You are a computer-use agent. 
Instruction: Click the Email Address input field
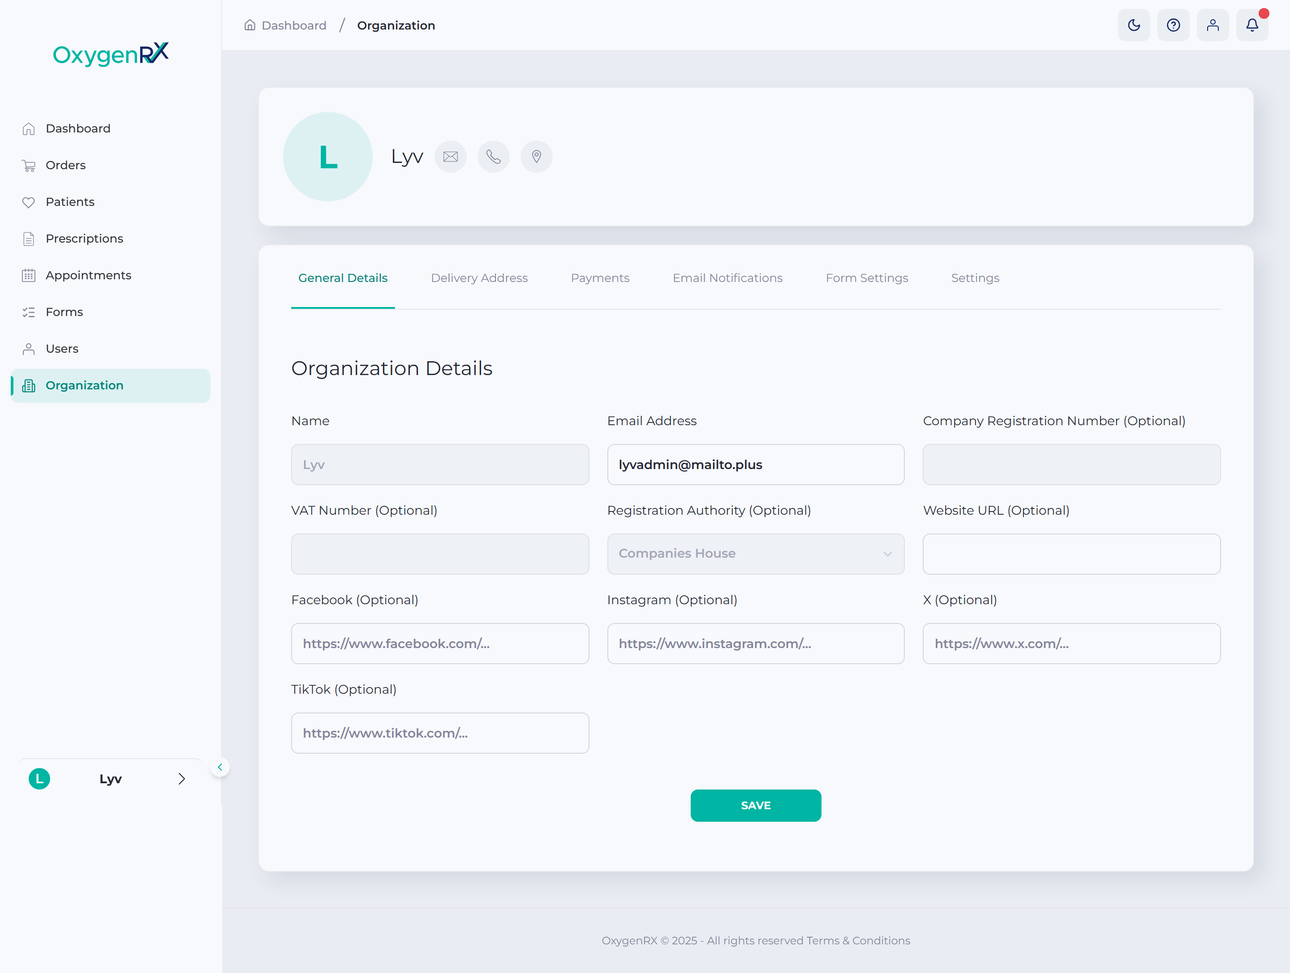pos(756,465)
